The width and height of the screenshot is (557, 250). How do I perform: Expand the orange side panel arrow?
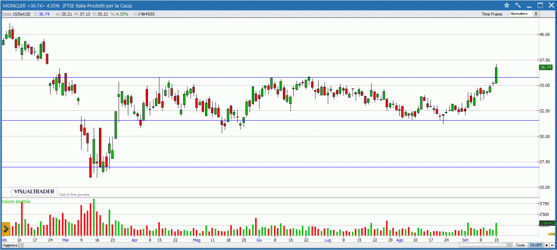5,229
